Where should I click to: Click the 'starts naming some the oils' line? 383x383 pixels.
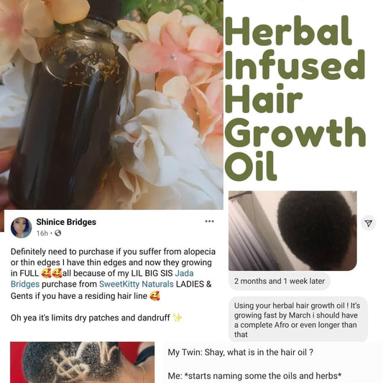pos(254,375)
